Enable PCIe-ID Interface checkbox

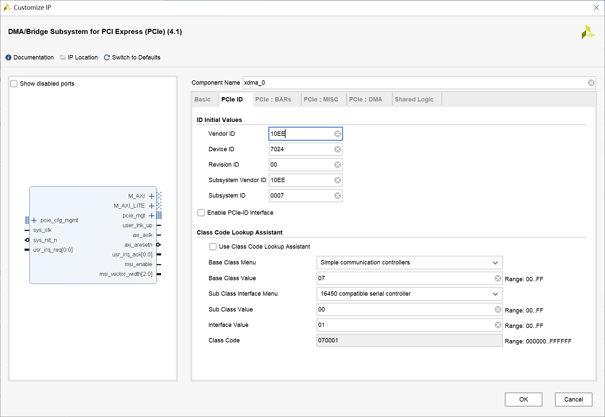click(x=201, y=213)
